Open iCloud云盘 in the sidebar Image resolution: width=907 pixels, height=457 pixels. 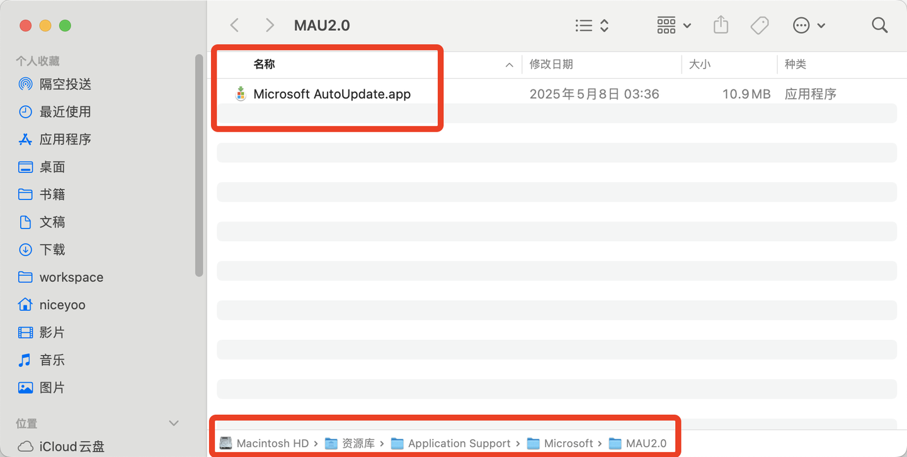tap(72, 447)
